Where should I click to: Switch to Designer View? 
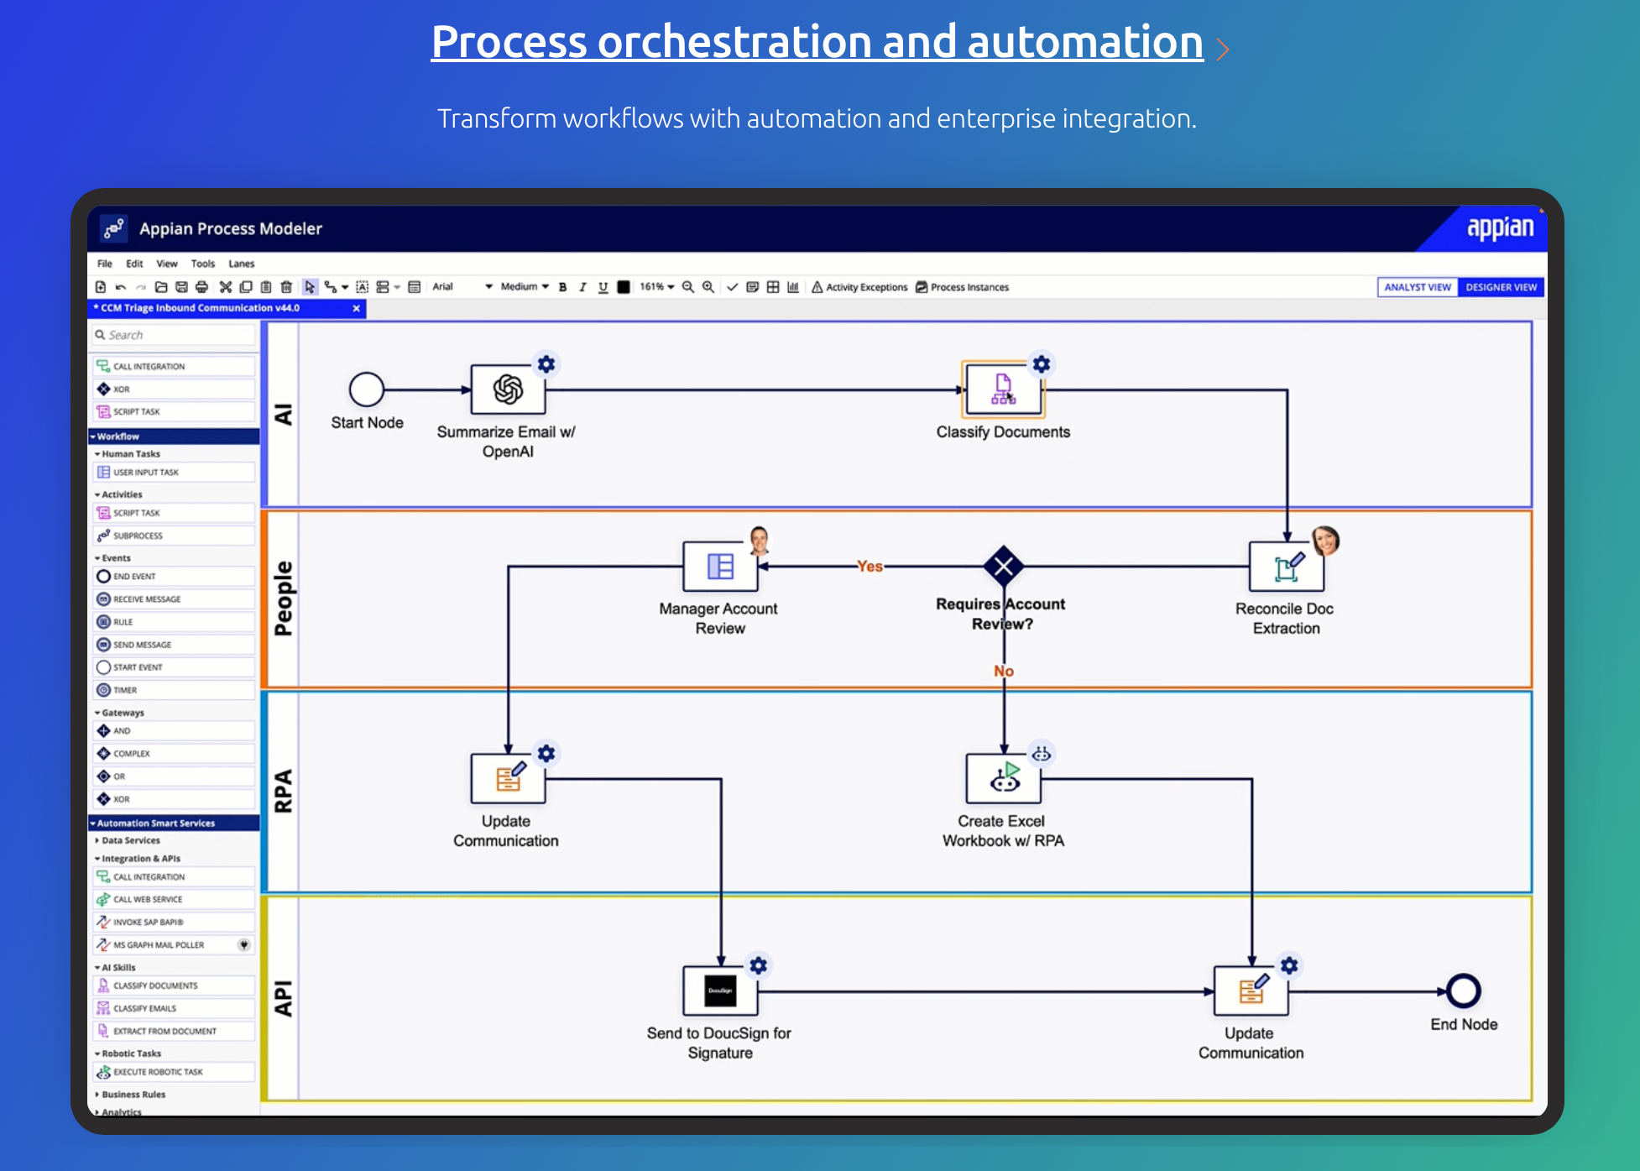click(1501, 287)
